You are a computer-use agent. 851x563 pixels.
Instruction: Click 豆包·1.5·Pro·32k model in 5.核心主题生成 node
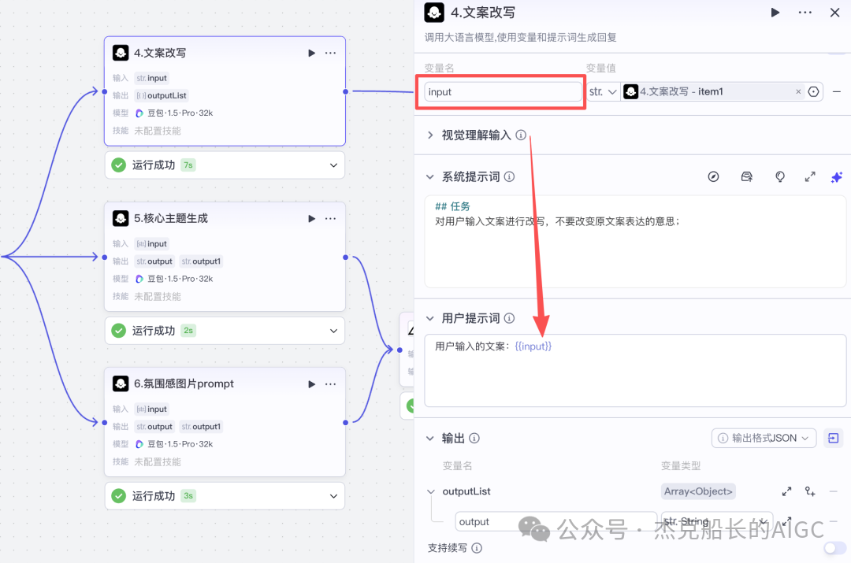(180, 279)
